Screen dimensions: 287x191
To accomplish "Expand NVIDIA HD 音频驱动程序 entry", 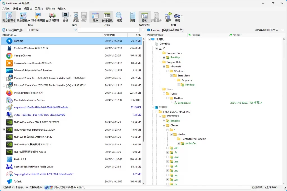I will (x=4, y=137).
